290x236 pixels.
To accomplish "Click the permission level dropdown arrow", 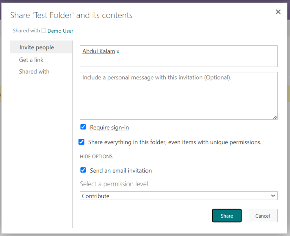I will (273, 196).
